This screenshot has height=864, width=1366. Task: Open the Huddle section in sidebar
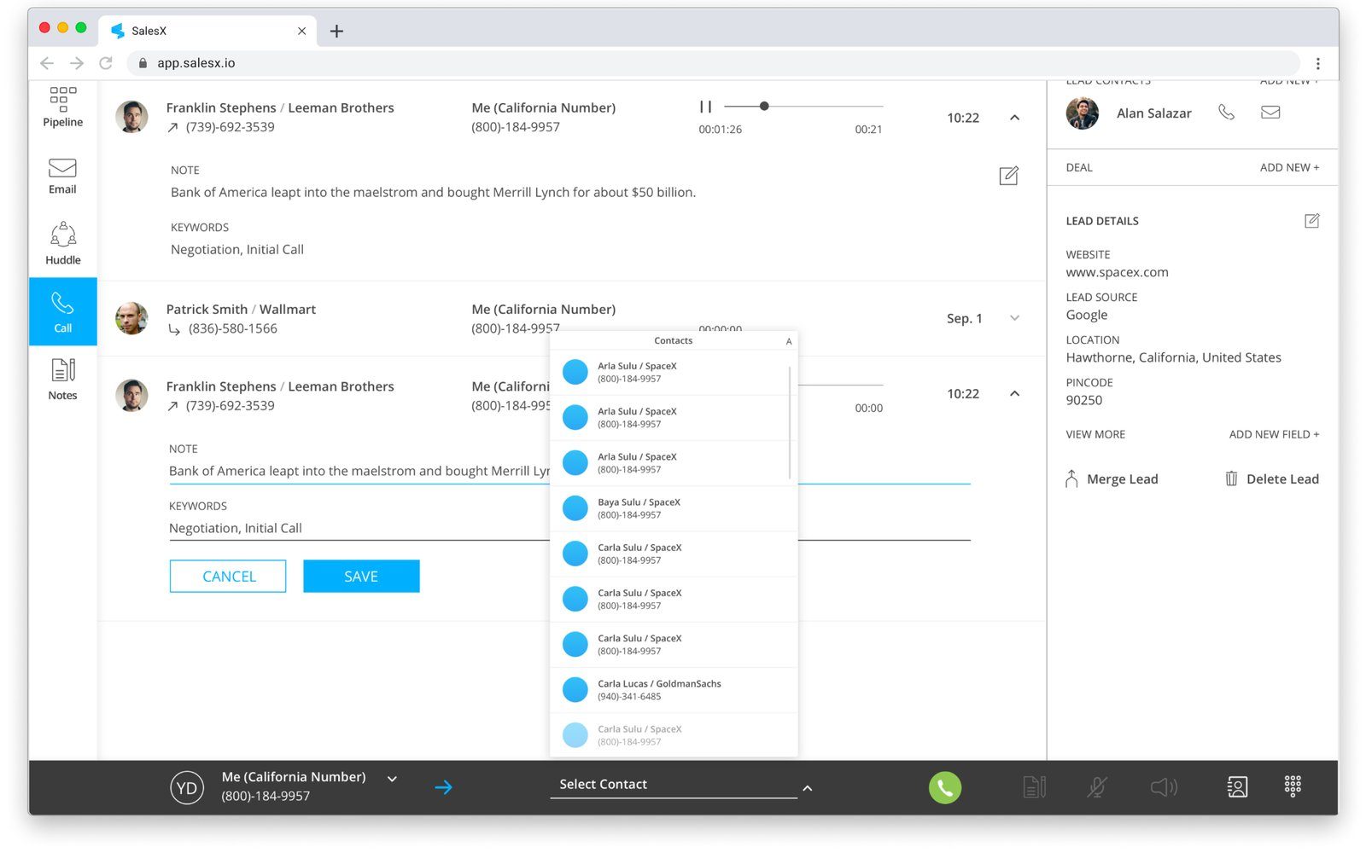point(62,243)
